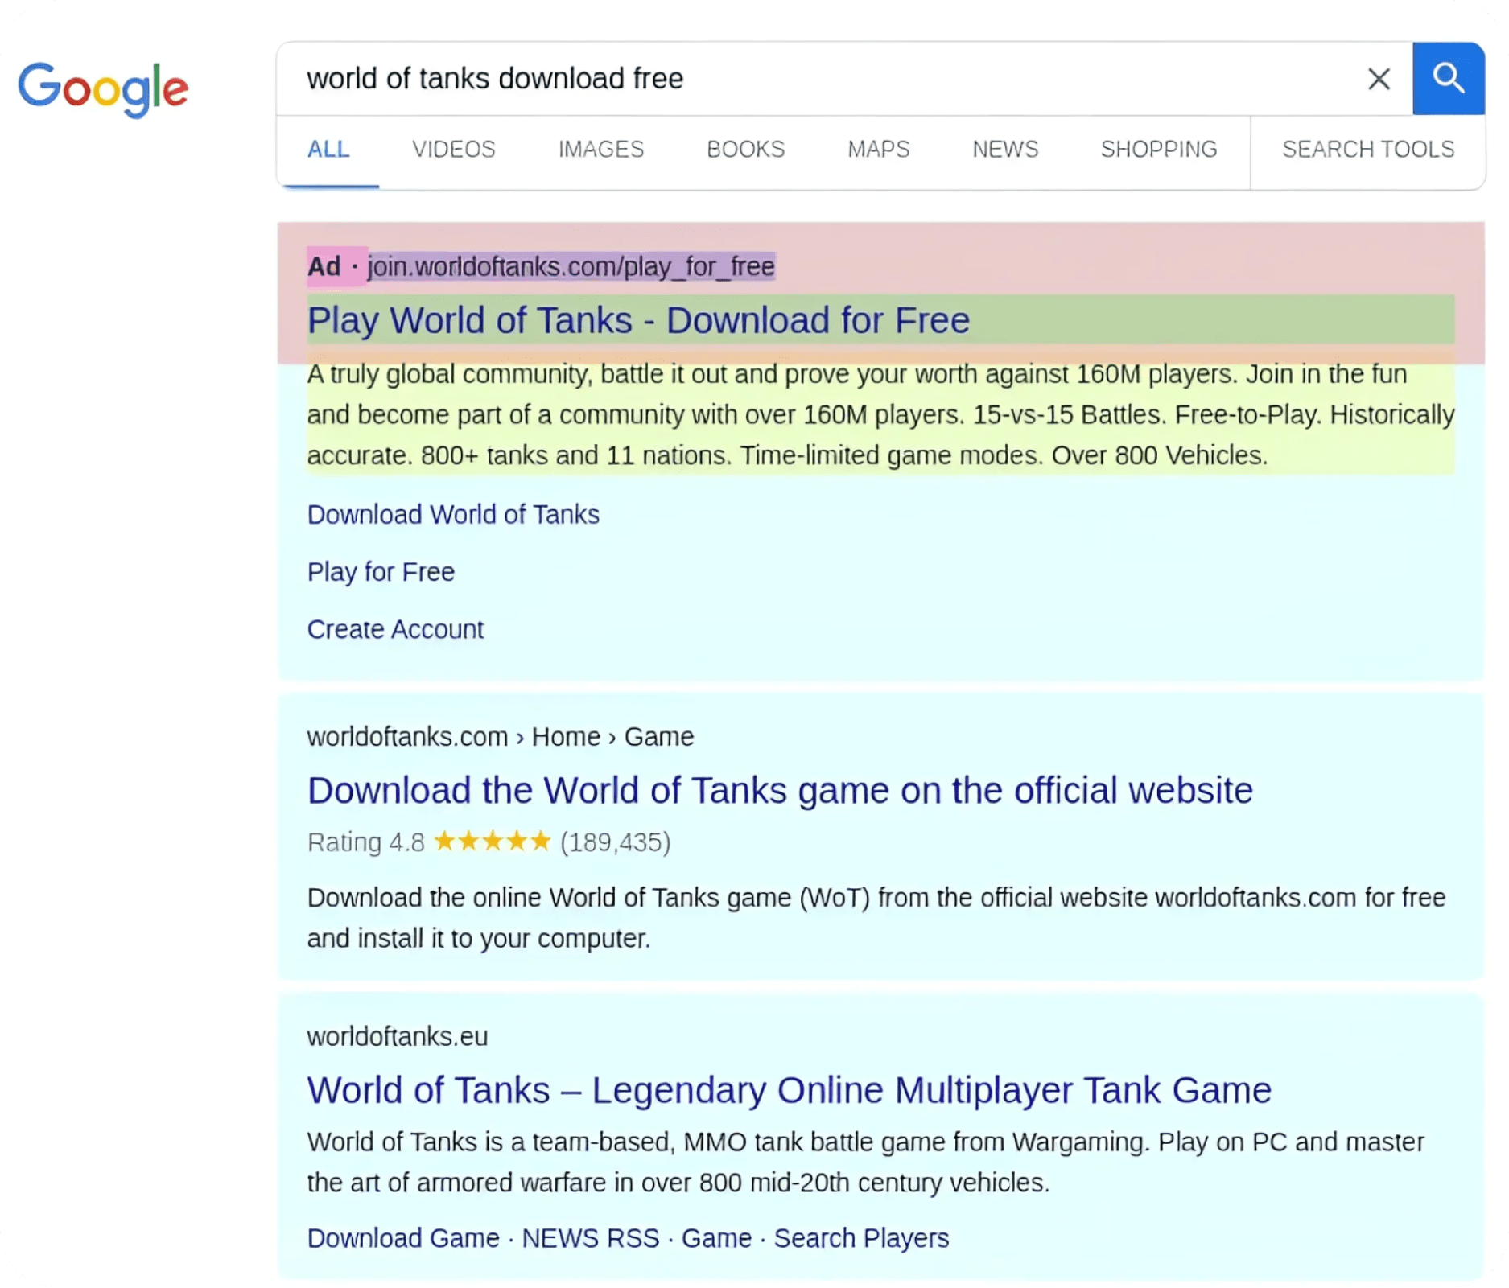Click the 'Download World of Tanks' sitelink

tap(453, 515)
